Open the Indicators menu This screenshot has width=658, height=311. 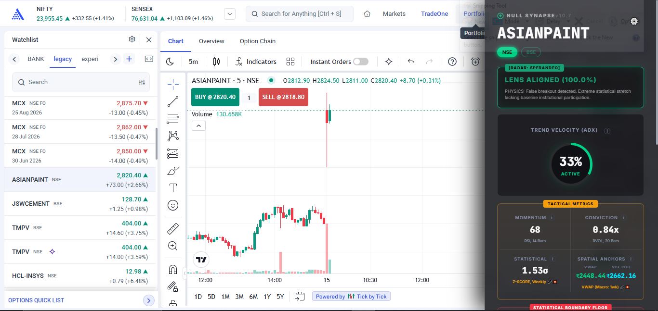(x=256, y=62)
